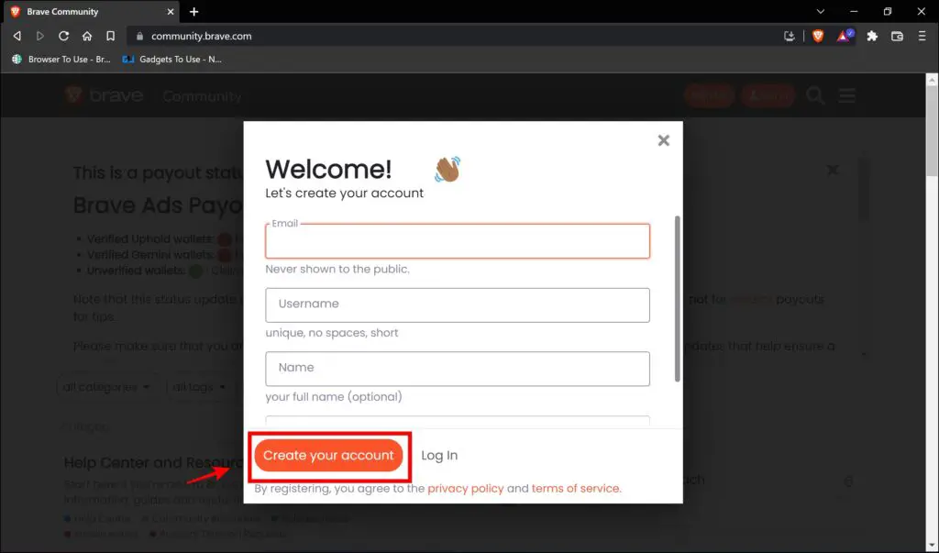Viewport: 939px width, 553px height.
Task: Click the Brave logo in community header
Action: pyautogui.click(x=105, y=95)
